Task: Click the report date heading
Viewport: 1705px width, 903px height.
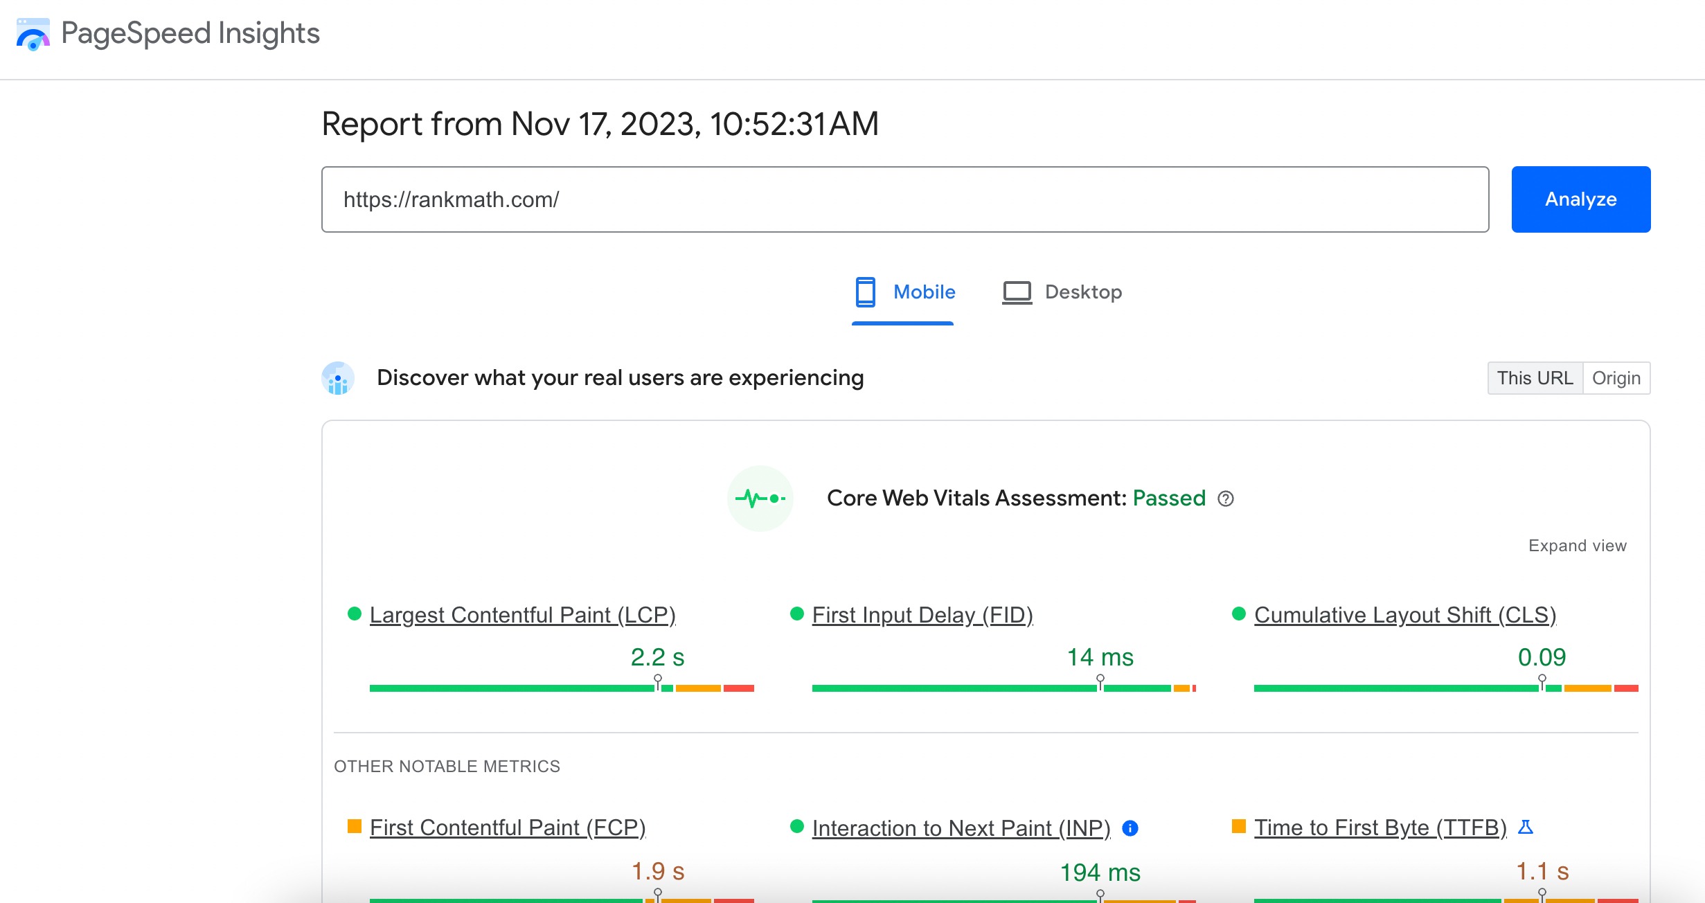Action: [600, 125]
